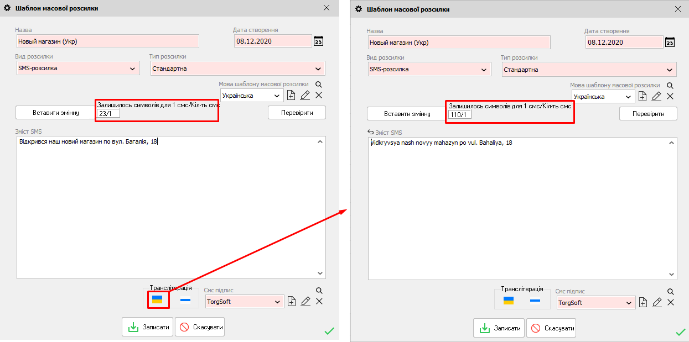Click green checkmark at bottom of right dialog
Screen dimensions: 689x342
pyautogui.click(x=680, y=332)
